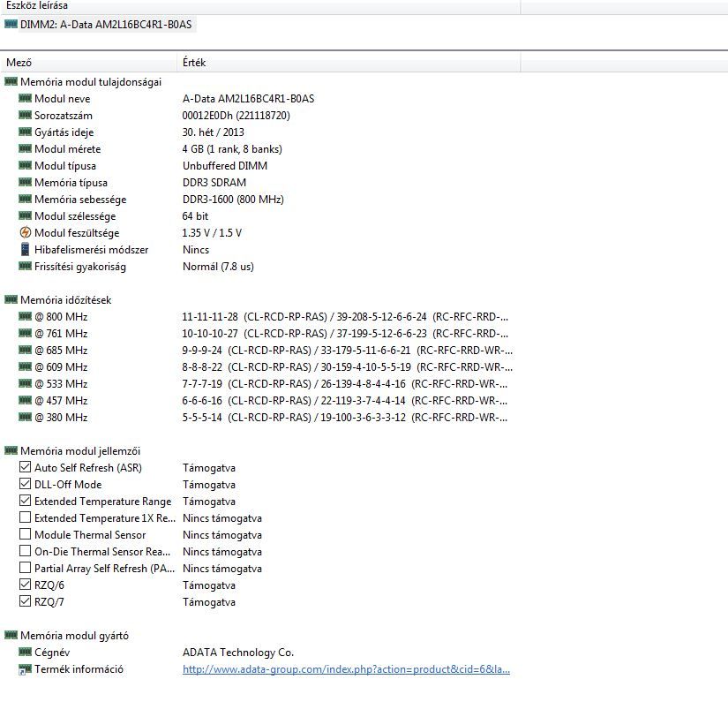
Task: Select the Memória modul tulajdonságai group label
Action: [91, 82]
